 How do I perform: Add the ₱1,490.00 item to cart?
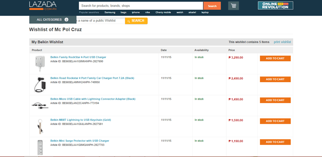[x=275, y=100]
